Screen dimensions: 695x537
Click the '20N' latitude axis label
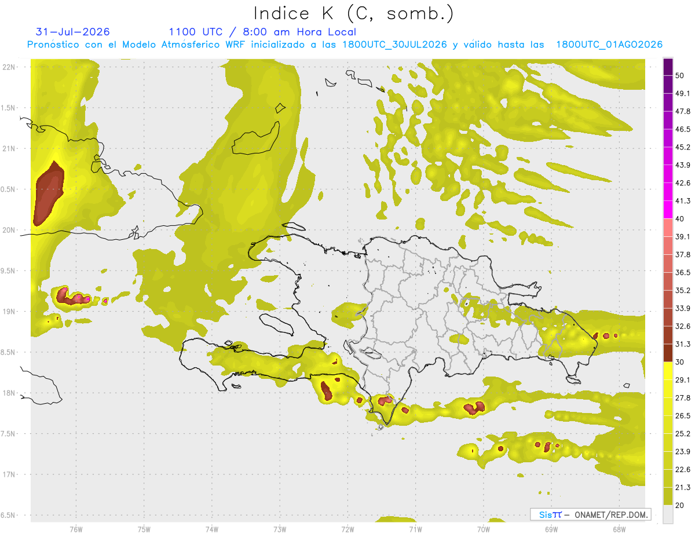(9, 230)
